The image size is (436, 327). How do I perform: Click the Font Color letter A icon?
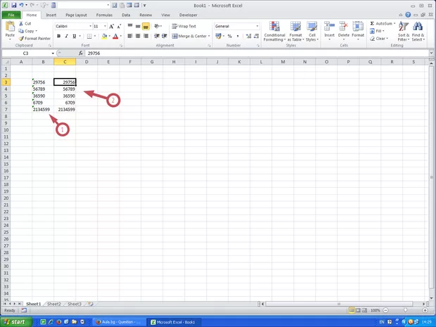coord(115,36)
